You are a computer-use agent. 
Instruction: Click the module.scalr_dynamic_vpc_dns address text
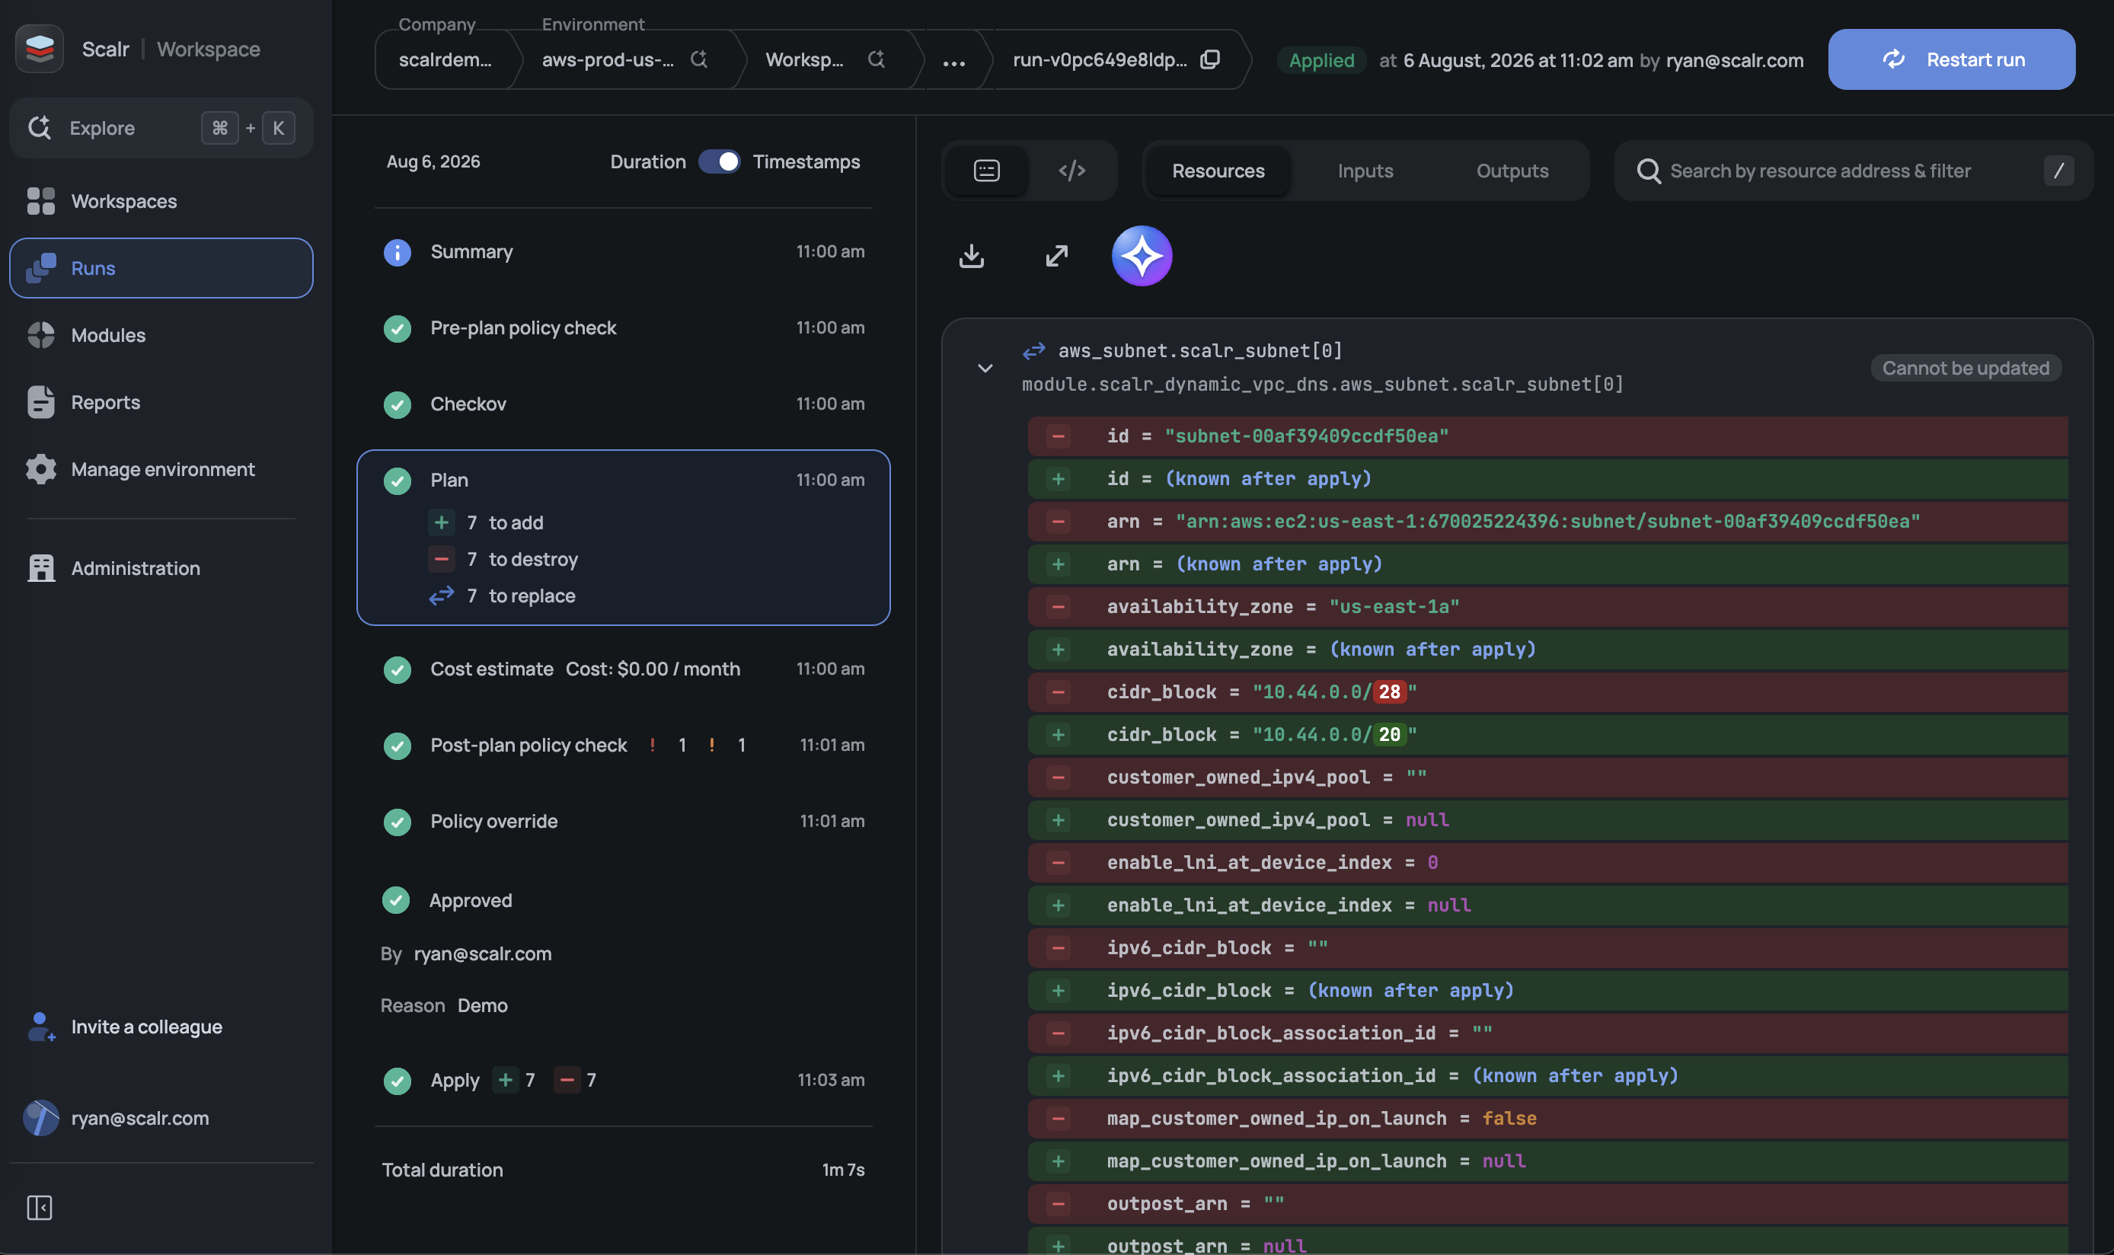tap(1323, 384)
